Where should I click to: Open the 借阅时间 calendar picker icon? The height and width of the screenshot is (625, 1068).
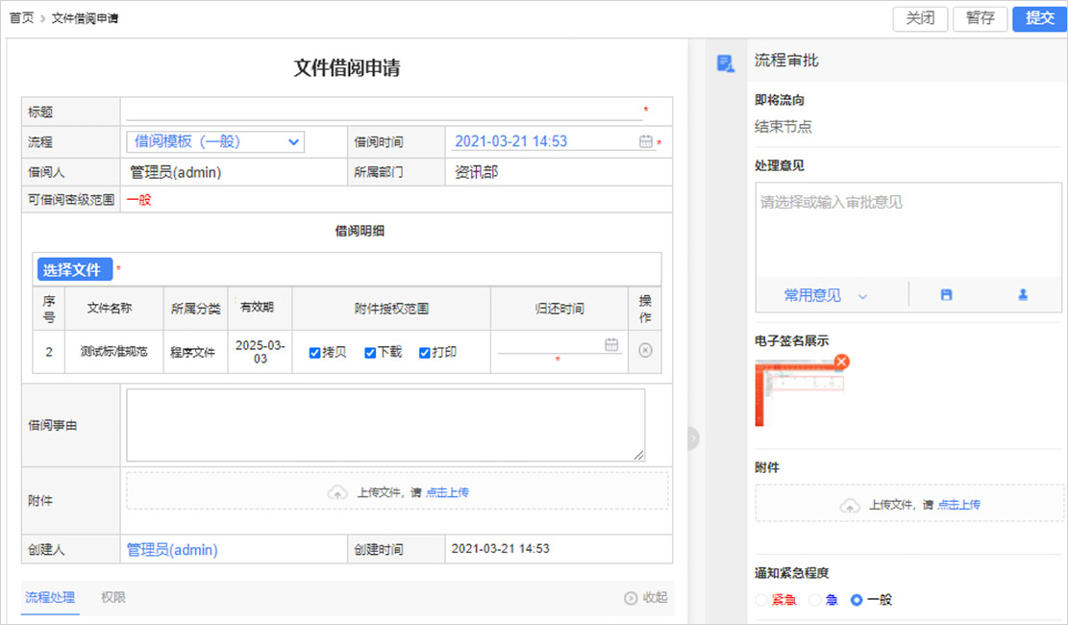tap(646, 141)
